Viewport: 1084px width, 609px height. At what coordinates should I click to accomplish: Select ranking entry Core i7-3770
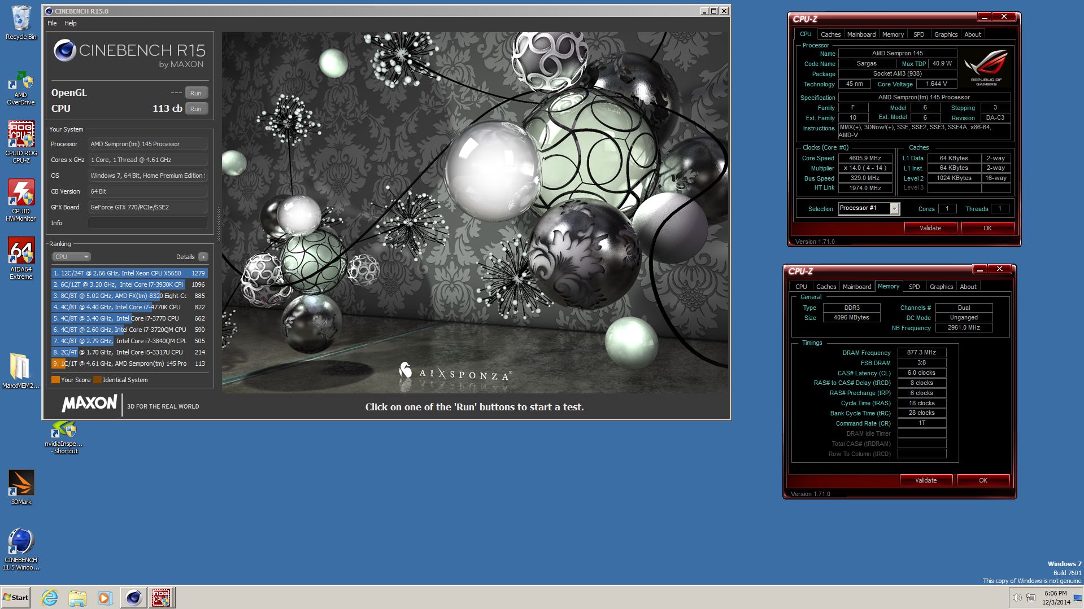tap(129, 318)
